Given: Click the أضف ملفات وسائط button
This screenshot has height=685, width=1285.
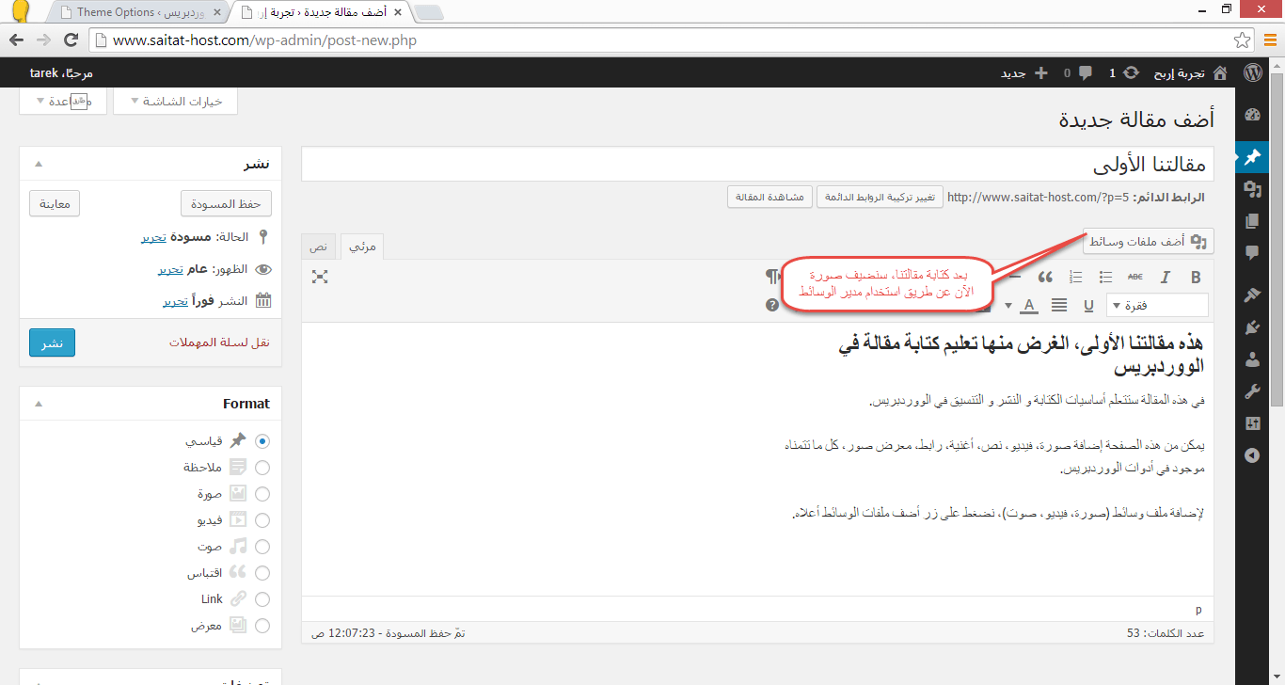Looking at the screenshot, I should point(1149,241).
